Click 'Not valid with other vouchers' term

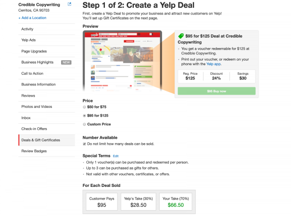(128, 174)
